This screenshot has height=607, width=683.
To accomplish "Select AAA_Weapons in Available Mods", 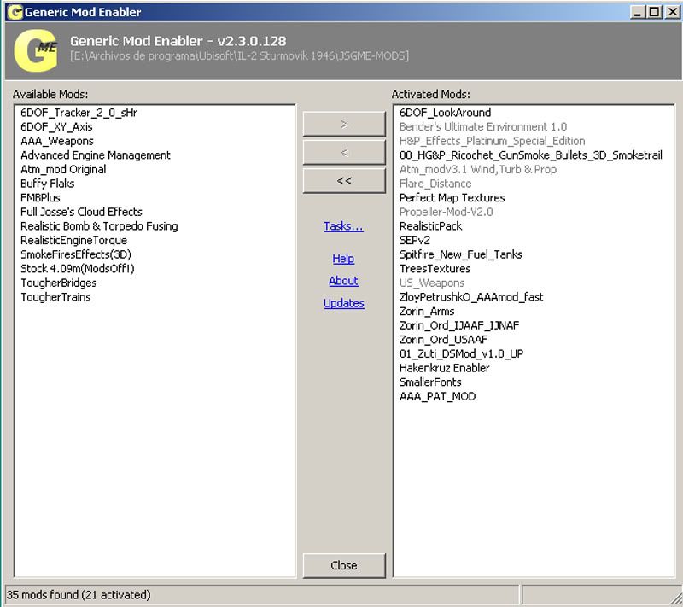I will click(x=57, y=141).
